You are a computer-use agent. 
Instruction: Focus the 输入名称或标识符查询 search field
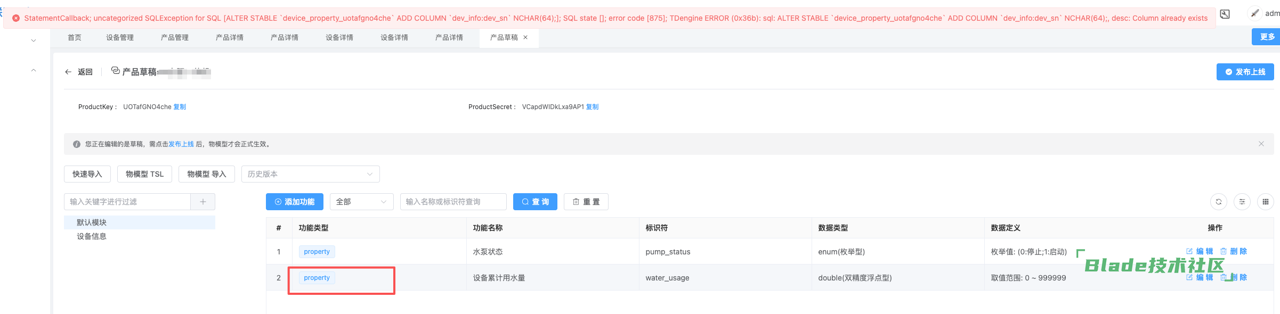453,202
